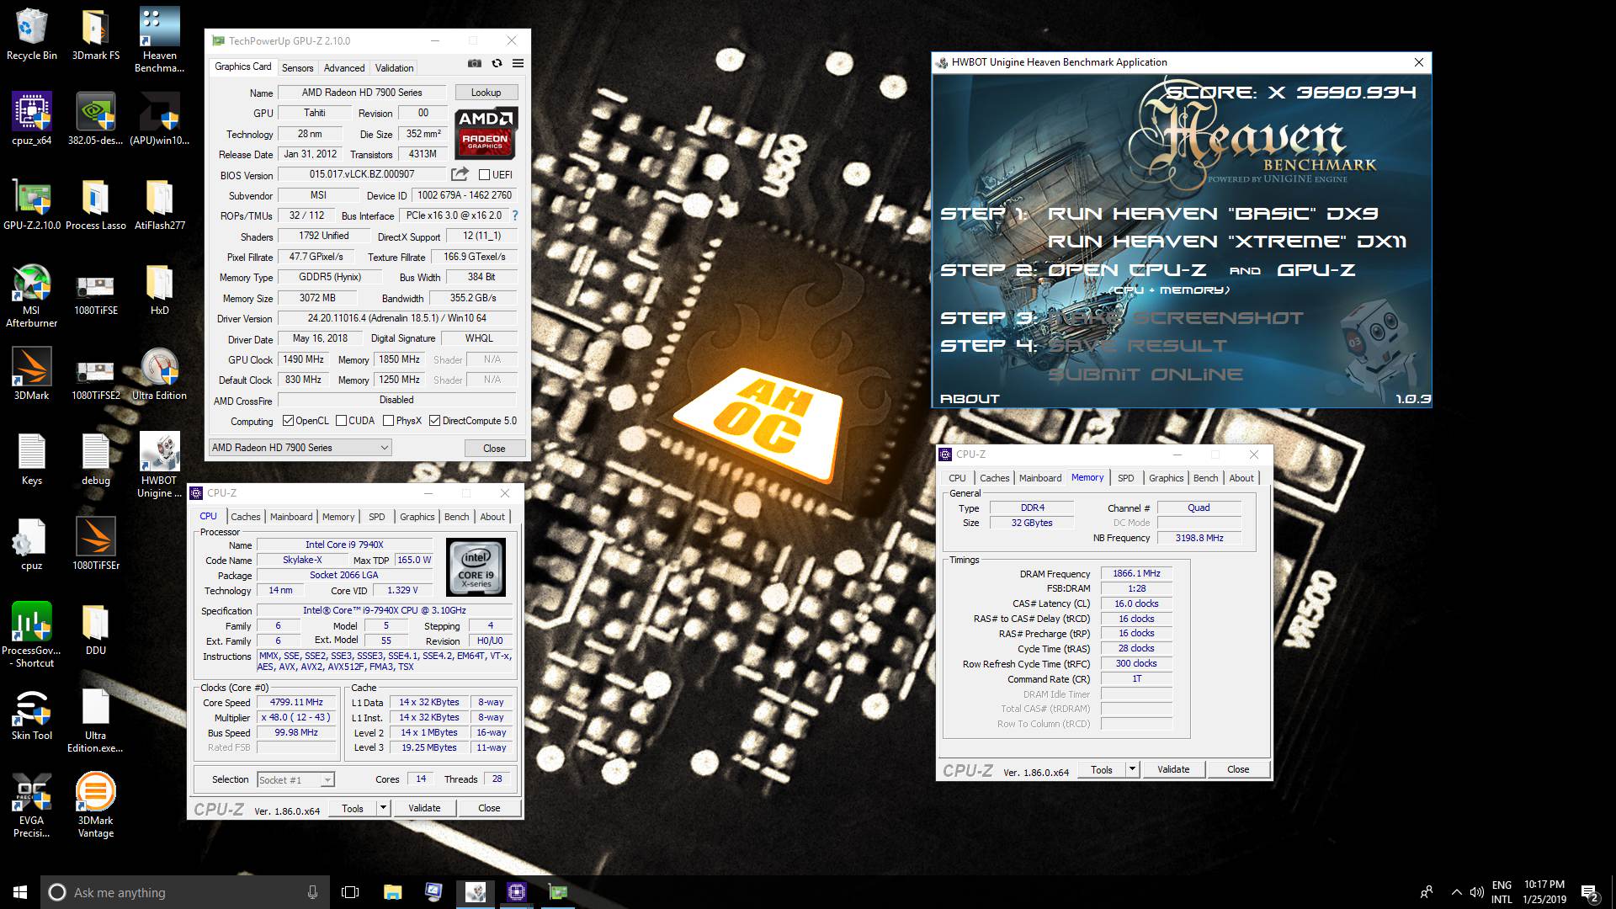
Task: Click GPU-Z screenshot camera icon
Action: coord(475,64)
